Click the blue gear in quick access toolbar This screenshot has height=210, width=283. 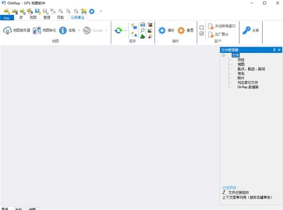point(92,11)
